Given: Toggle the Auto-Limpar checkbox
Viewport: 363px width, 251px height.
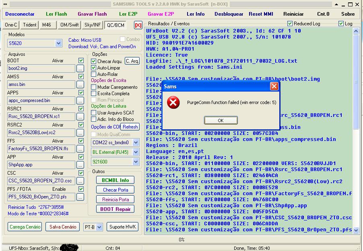Looking at the screenshot, I should (x=93, y=68).
